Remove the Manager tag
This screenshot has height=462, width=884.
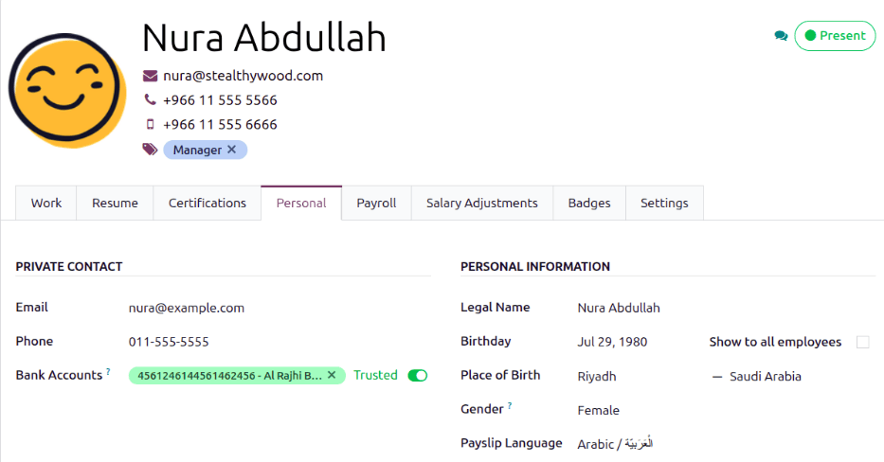pos(232,150)
